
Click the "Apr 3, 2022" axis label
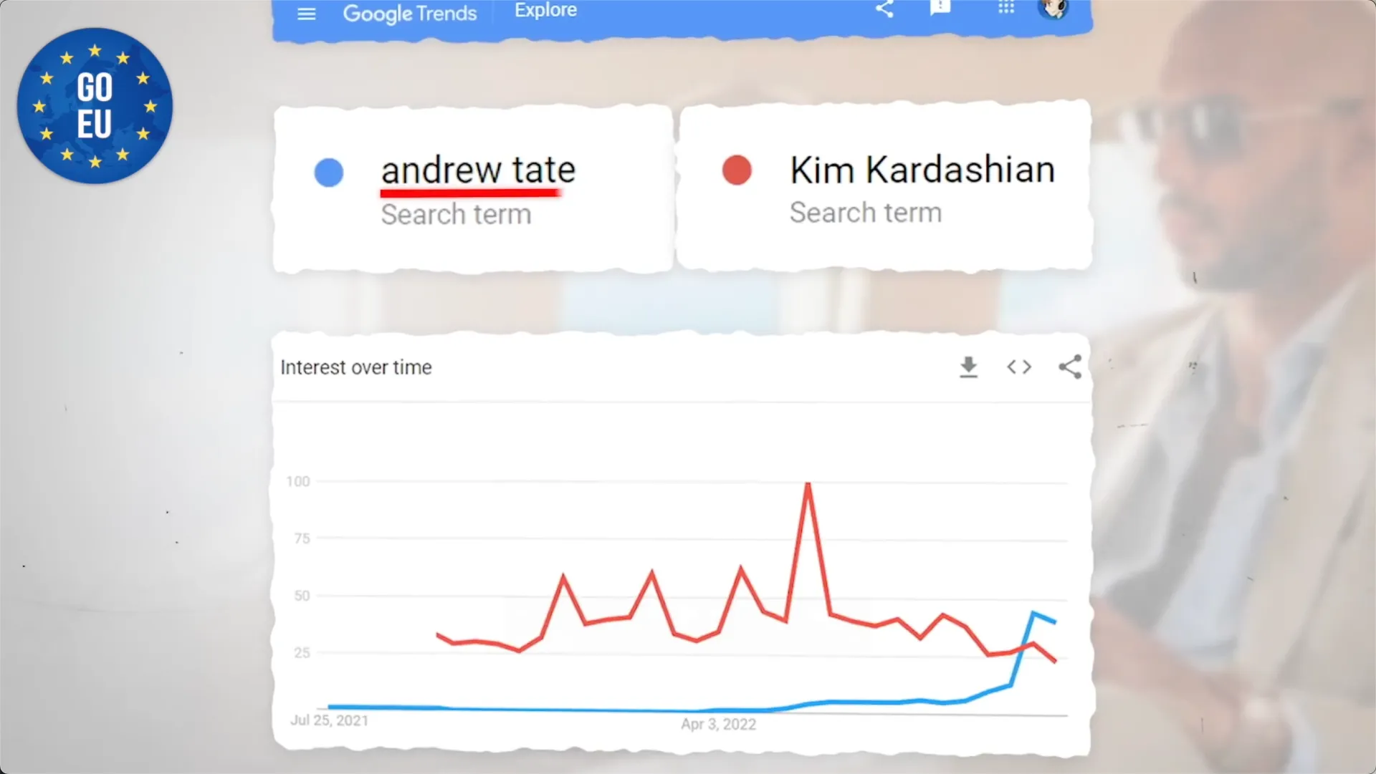coord(718,724)
